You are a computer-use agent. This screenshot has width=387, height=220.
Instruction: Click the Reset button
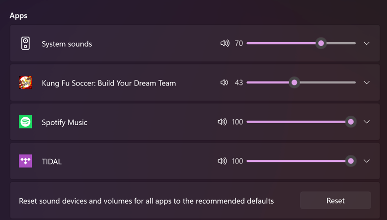coord(335,201)
